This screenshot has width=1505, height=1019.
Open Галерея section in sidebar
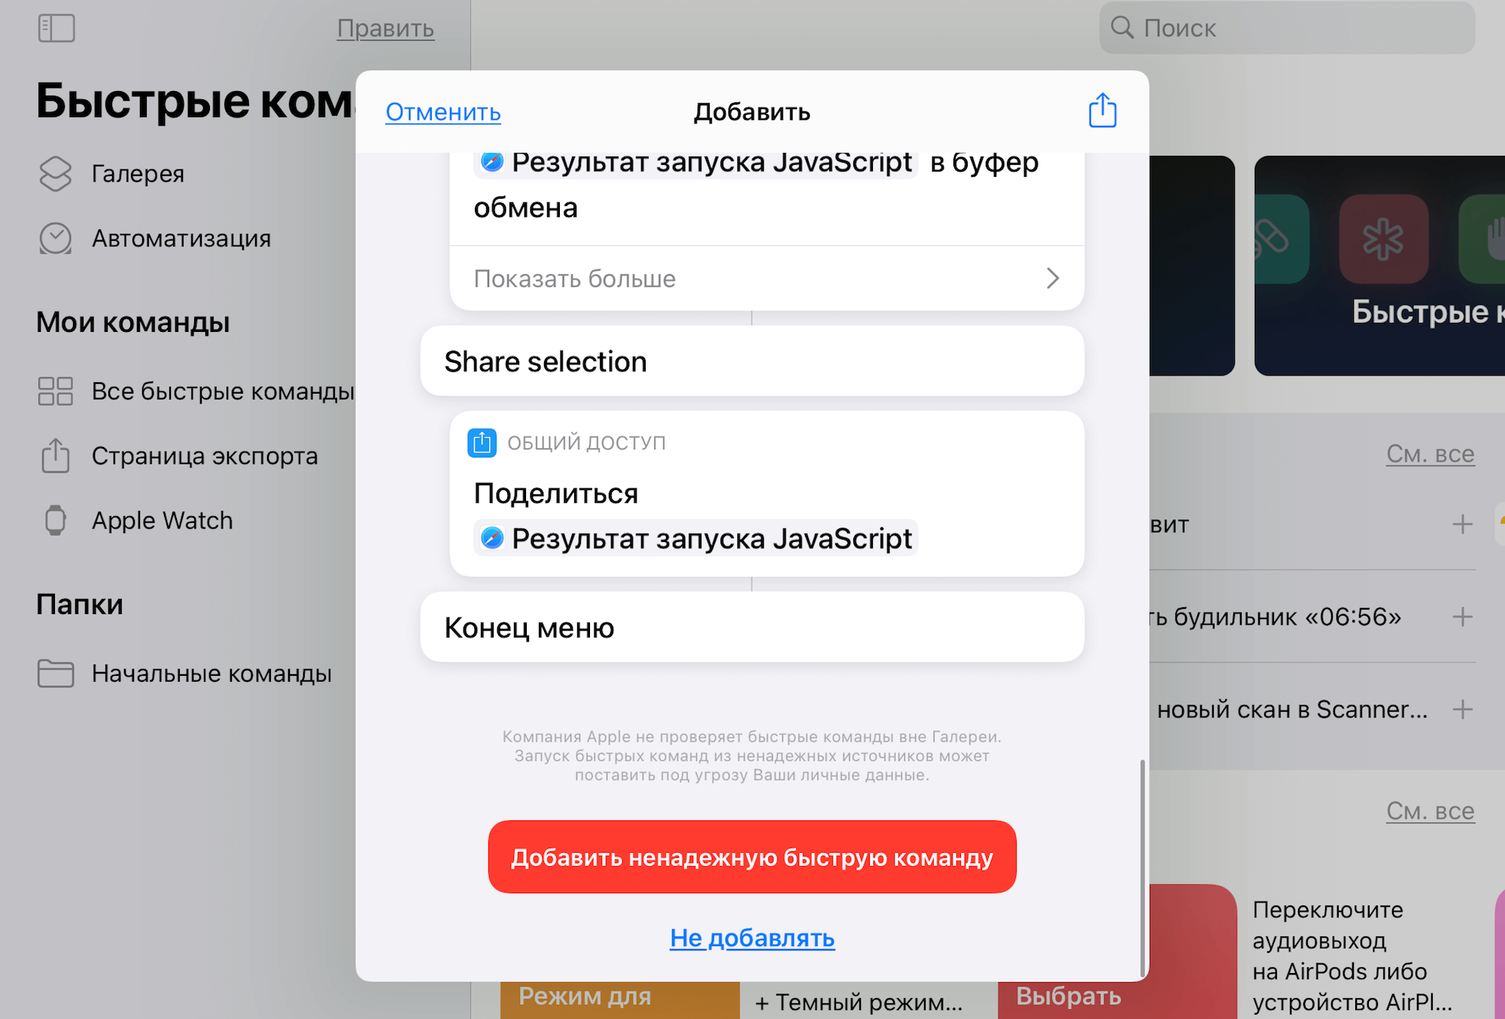tap(136, 173)
